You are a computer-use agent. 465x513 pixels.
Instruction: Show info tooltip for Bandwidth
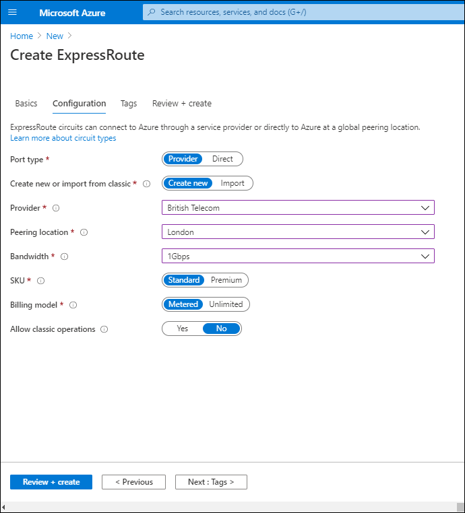[x=65, y=256]
